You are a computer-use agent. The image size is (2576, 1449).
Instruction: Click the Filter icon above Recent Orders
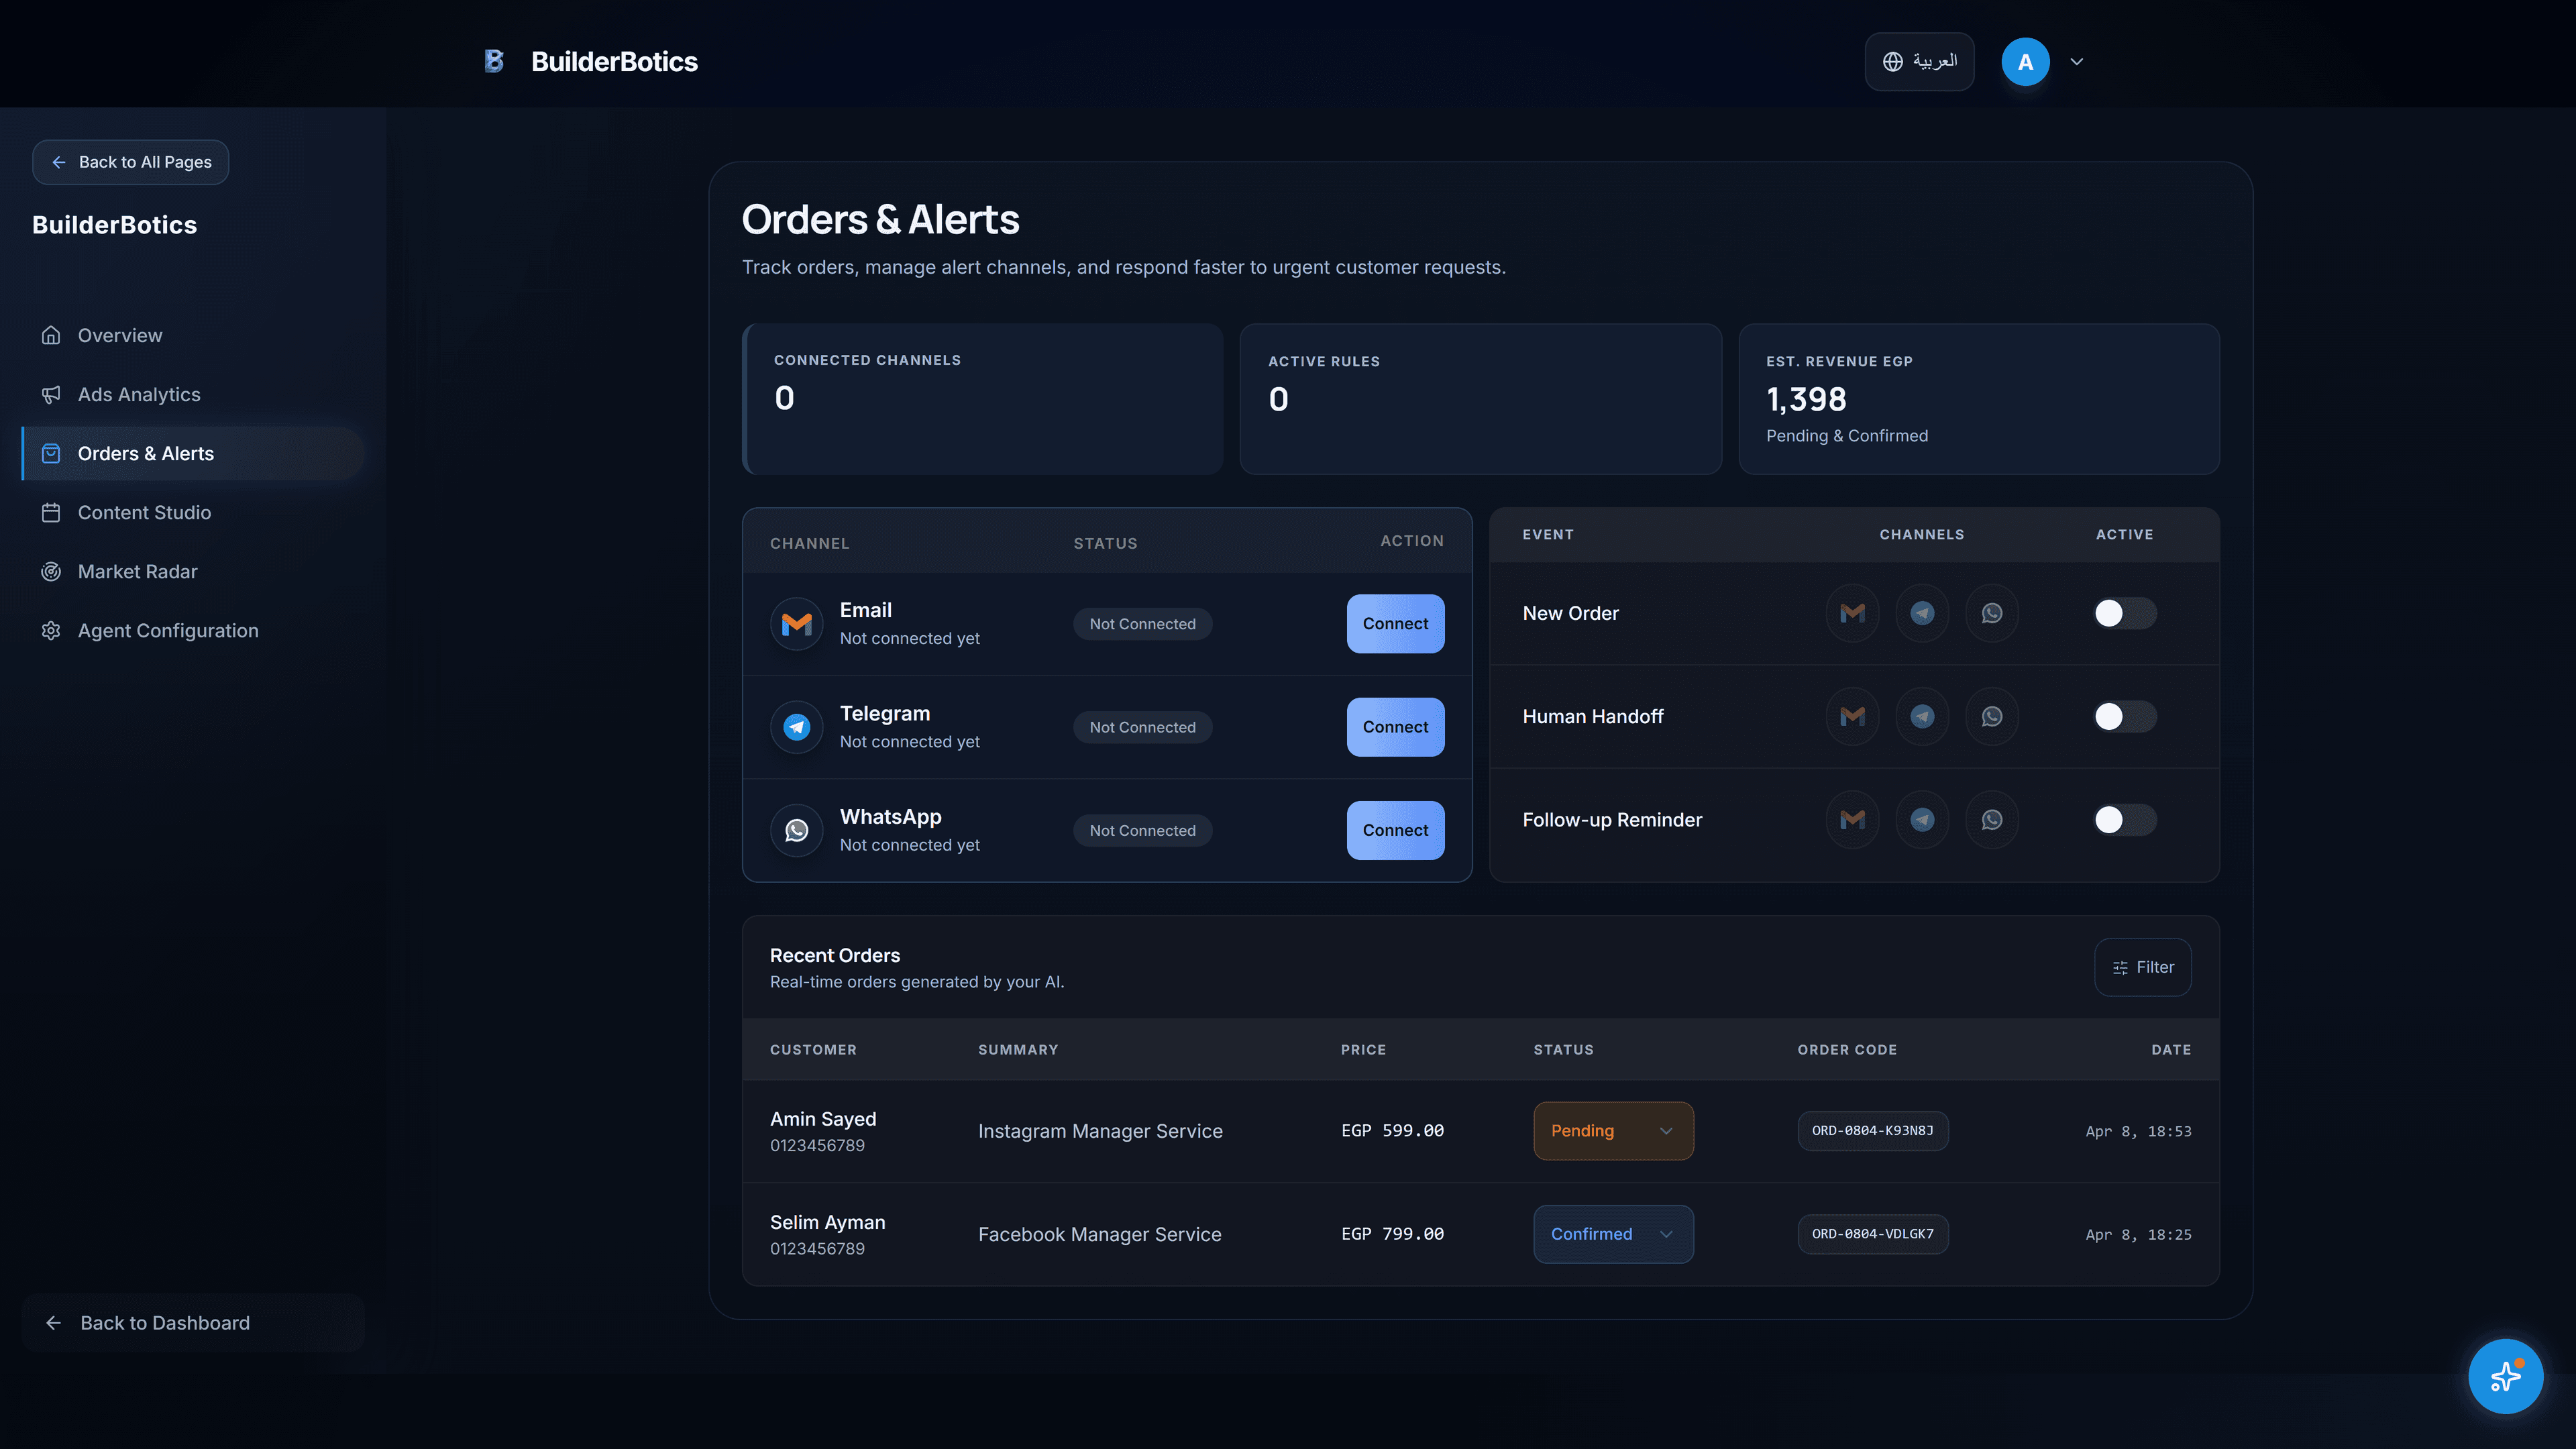[x=2120, y=967]
